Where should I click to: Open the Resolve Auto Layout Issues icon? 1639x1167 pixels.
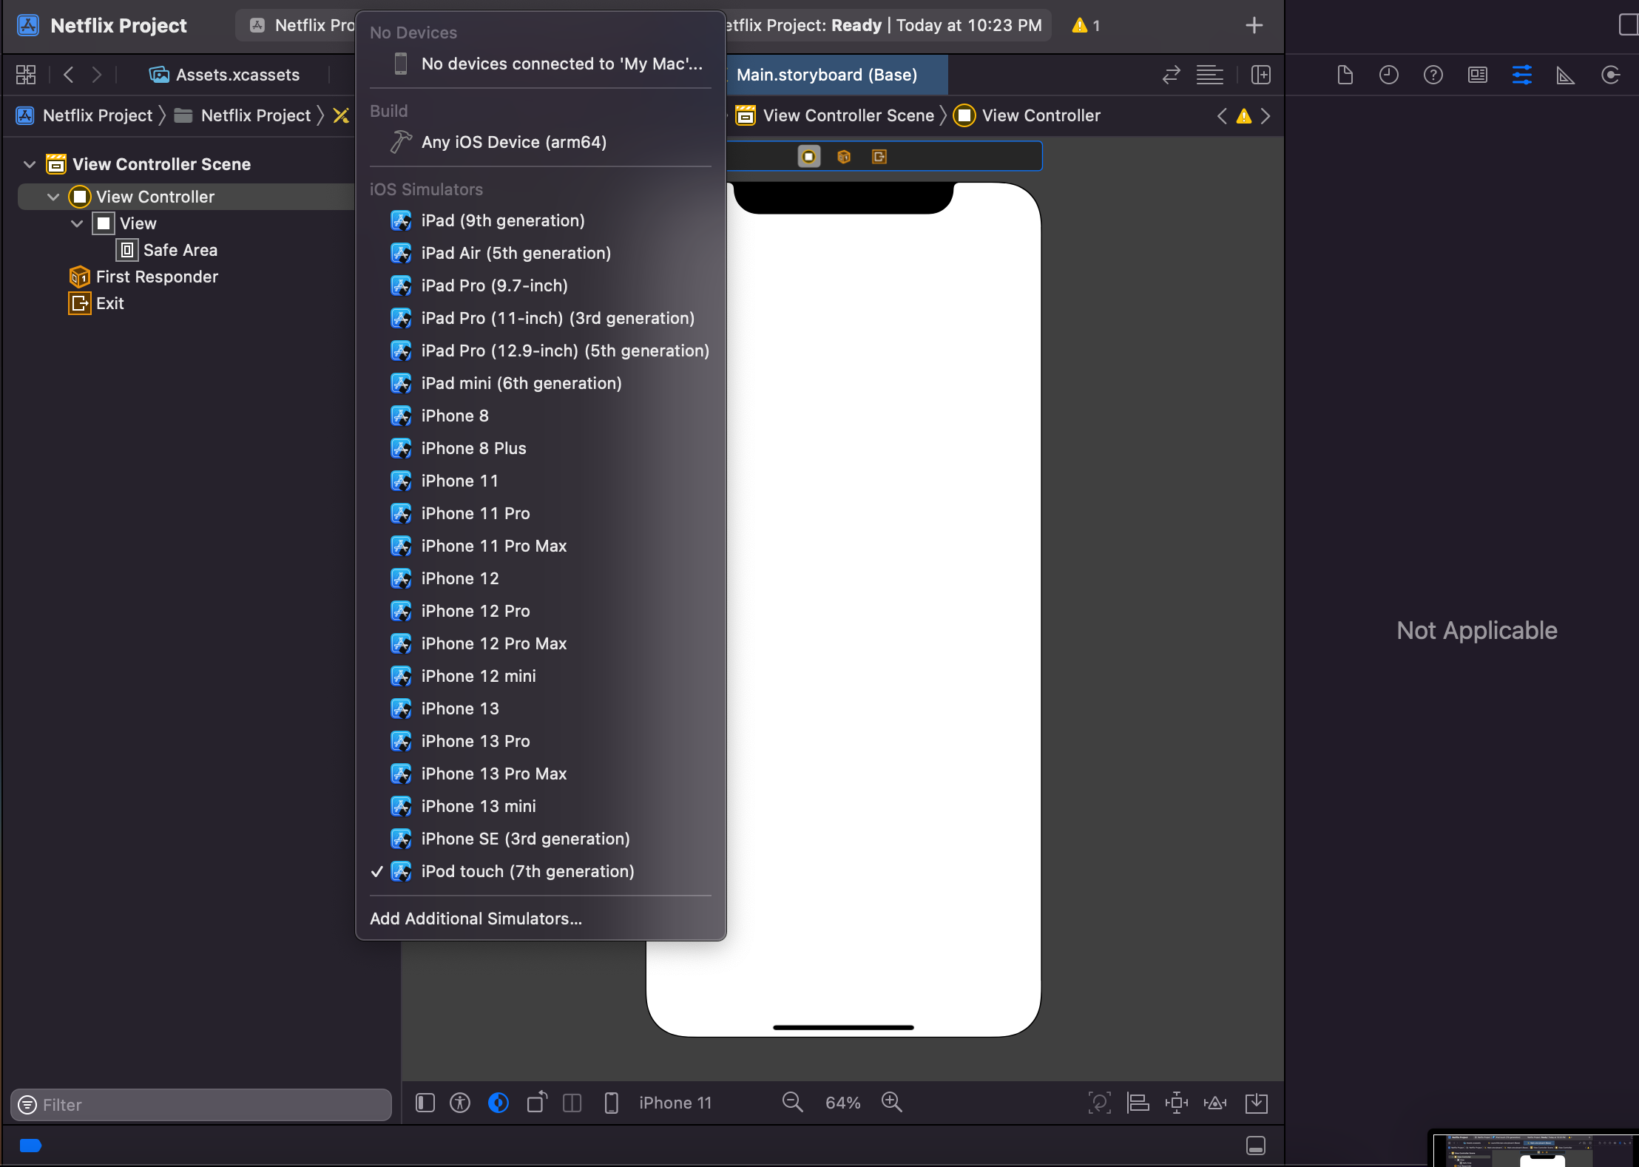point(1214,1103)
